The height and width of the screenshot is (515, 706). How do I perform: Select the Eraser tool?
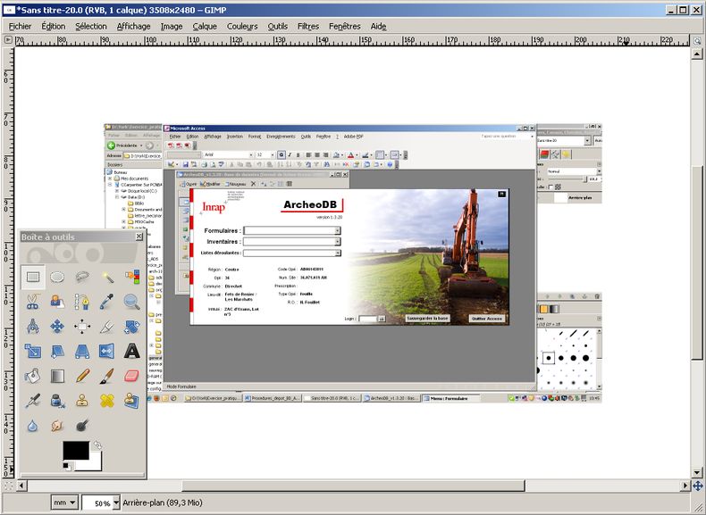[132, 376]
